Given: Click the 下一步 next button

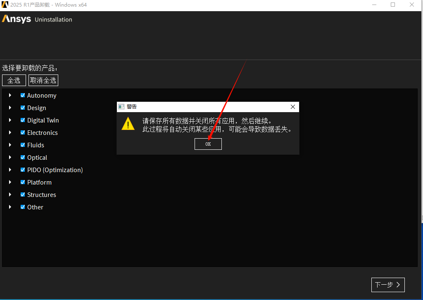Looking at the screenshot, I should pos(387,285).
